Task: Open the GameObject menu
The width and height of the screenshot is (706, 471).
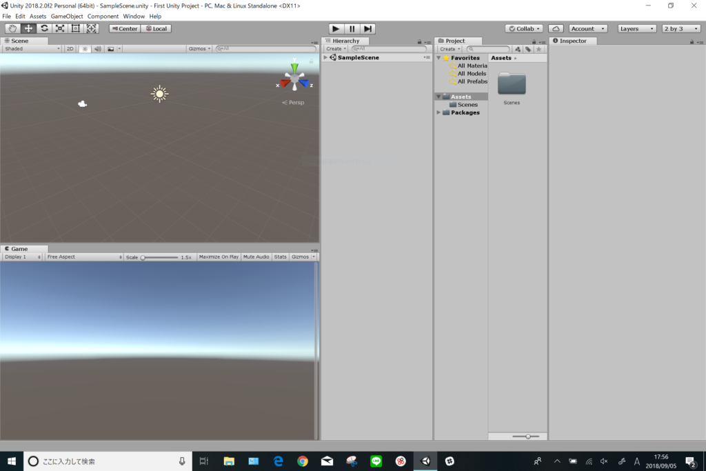Action: (67, 16)
